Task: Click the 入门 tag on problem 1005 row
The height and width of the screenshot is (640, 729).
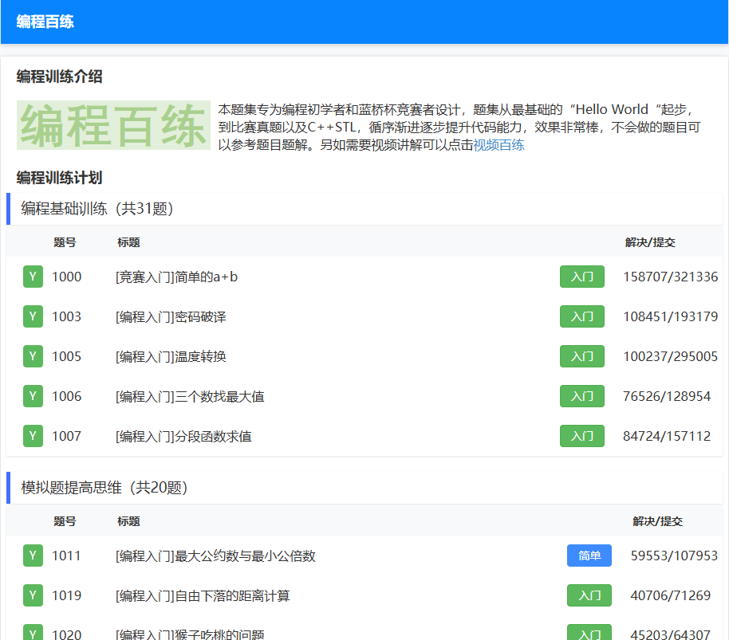Action: (582, 357)
